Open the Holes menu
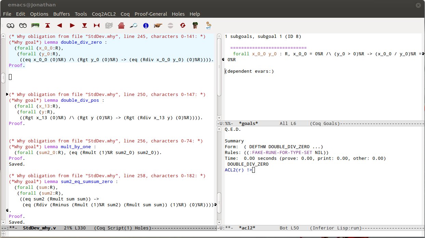 [178, 14]
